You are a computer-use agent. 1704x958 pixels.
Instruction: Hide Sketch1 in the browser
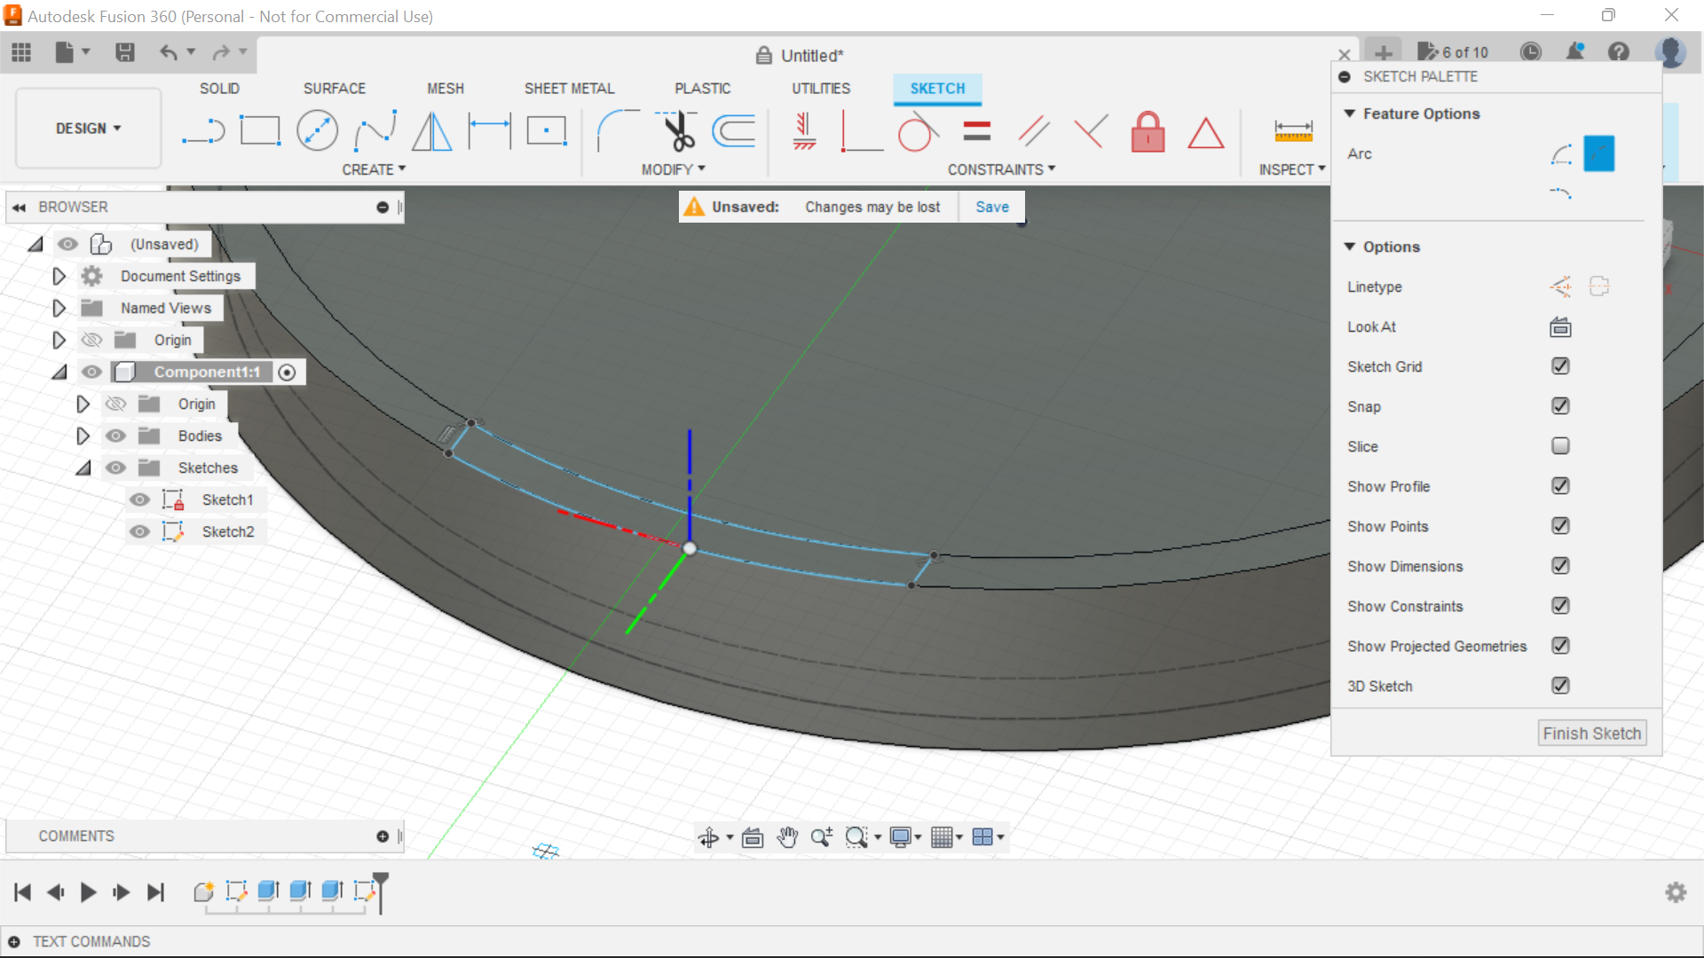click(139, 499)
